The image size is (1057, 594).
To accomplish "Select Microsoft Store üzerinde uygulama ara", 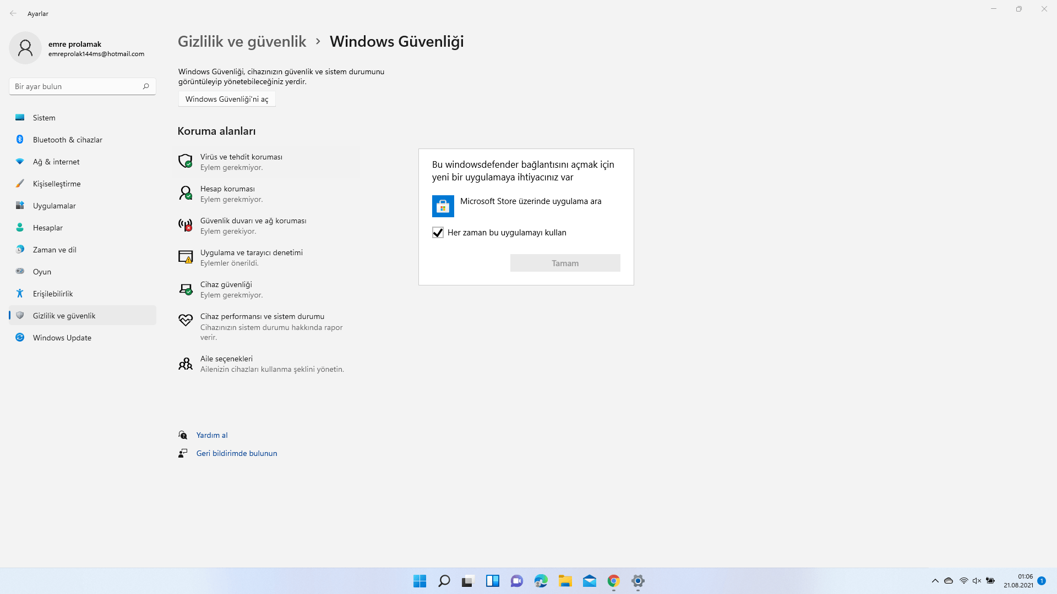I will (x=526, y=206).
